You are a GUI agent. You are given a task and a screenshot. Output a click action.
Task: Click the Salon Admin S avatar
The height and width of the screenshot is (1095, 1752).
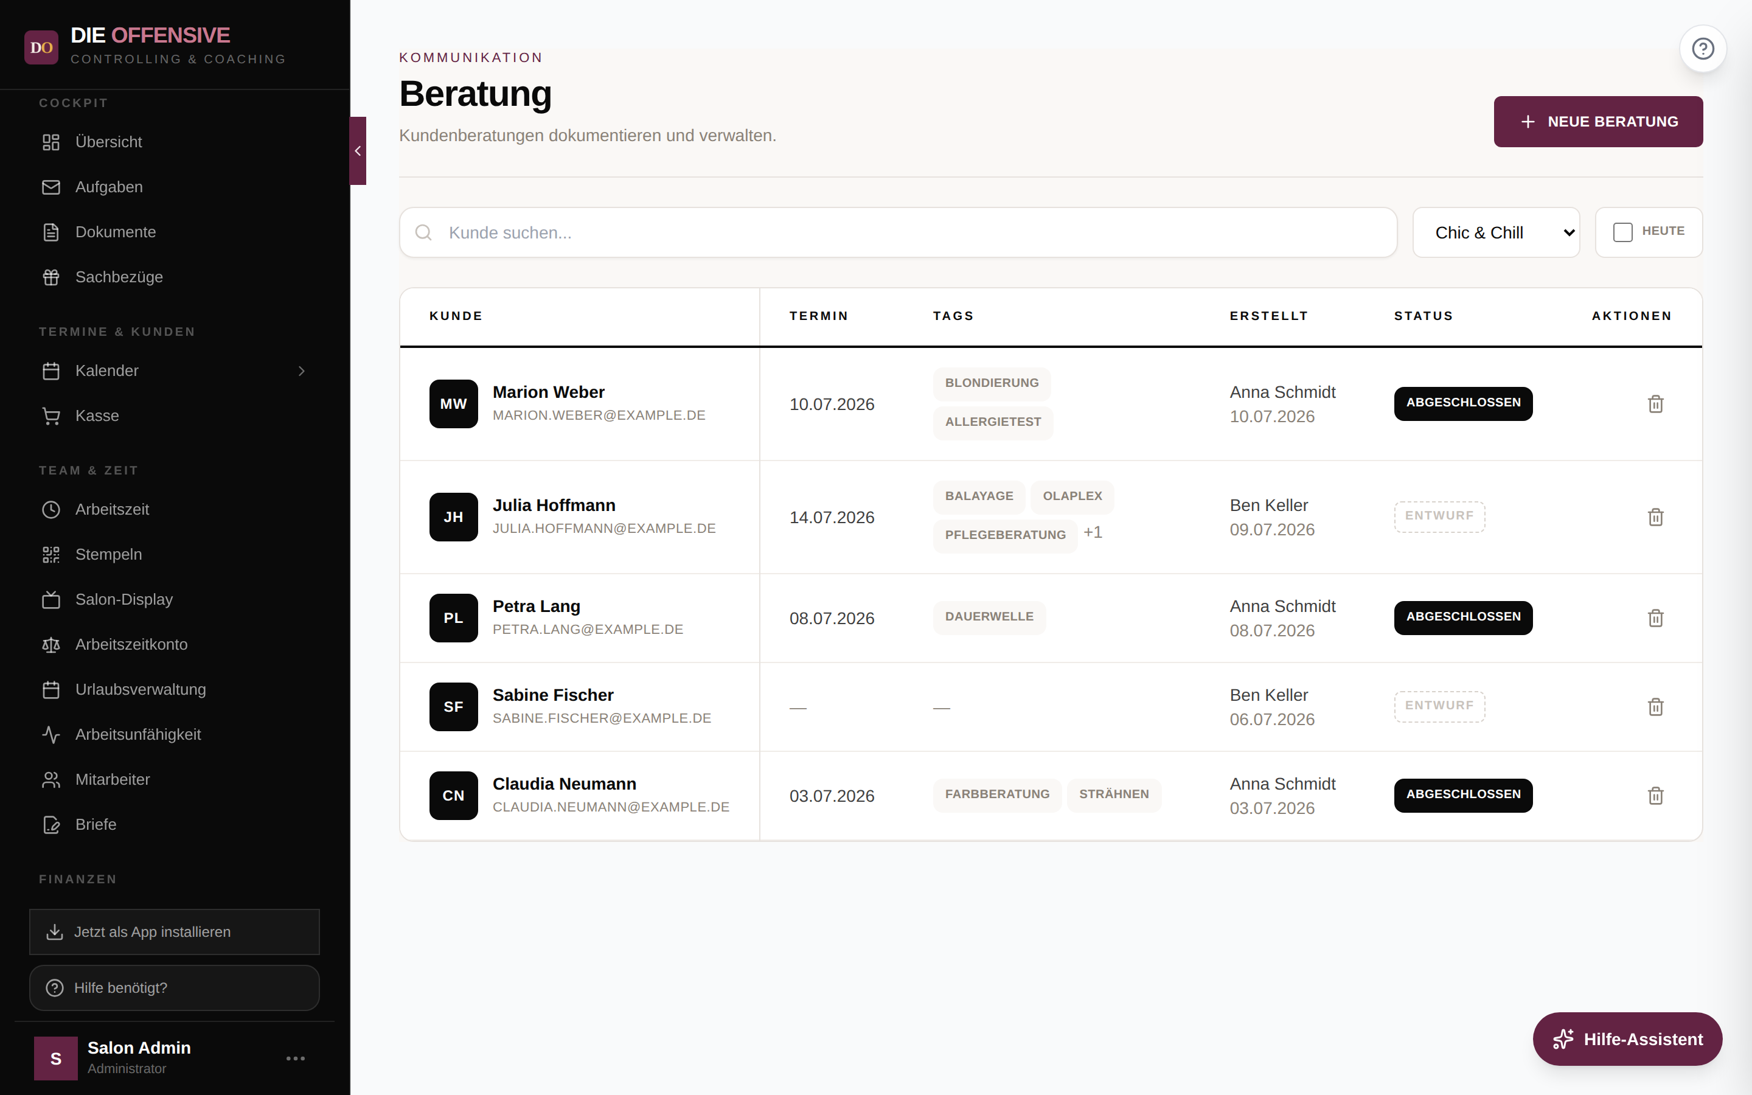click(x=56, y=1058)
